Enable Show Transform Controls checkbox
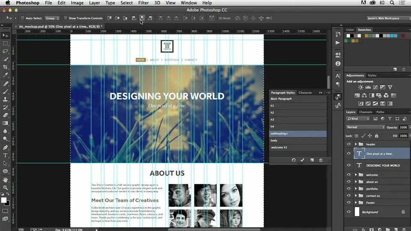 click(66, 18)
